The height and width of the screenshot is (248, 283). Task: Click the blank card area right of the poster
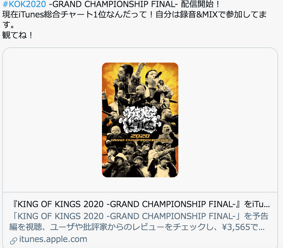click(x=228, y=120)
